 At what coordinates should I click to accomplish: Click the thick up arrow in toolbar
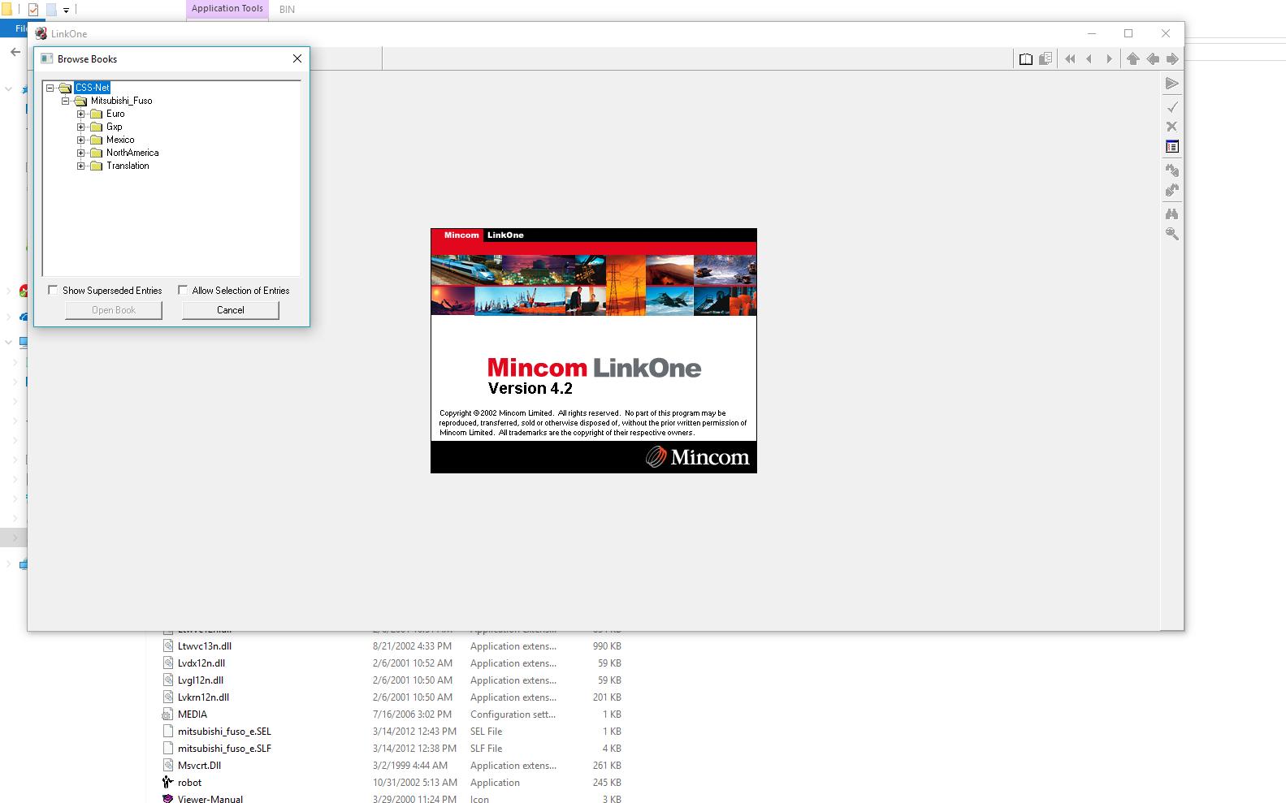tap(1132, 58)
